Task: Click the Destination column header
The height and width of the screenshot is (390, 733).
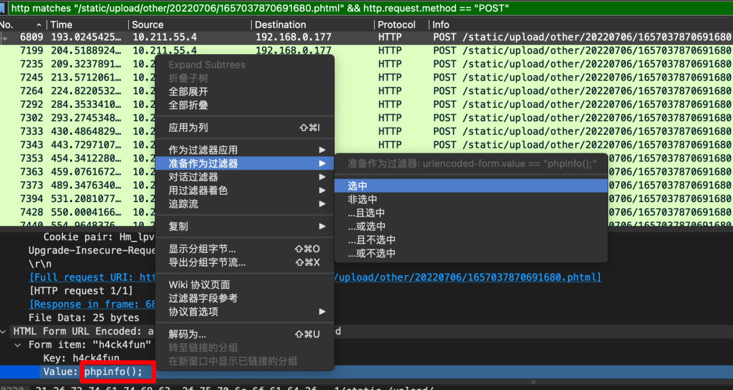Action: (x=313, y=24)
